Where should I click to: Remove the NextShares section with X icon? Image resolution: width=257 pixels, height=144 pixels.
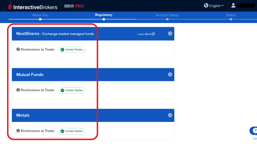pos(170,33)
